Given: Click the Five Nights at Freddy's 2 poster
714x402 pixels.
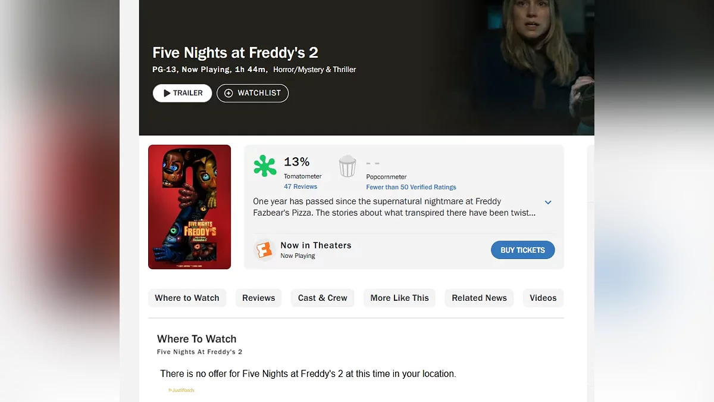Looking at the screenshot, I should point(189,207).
